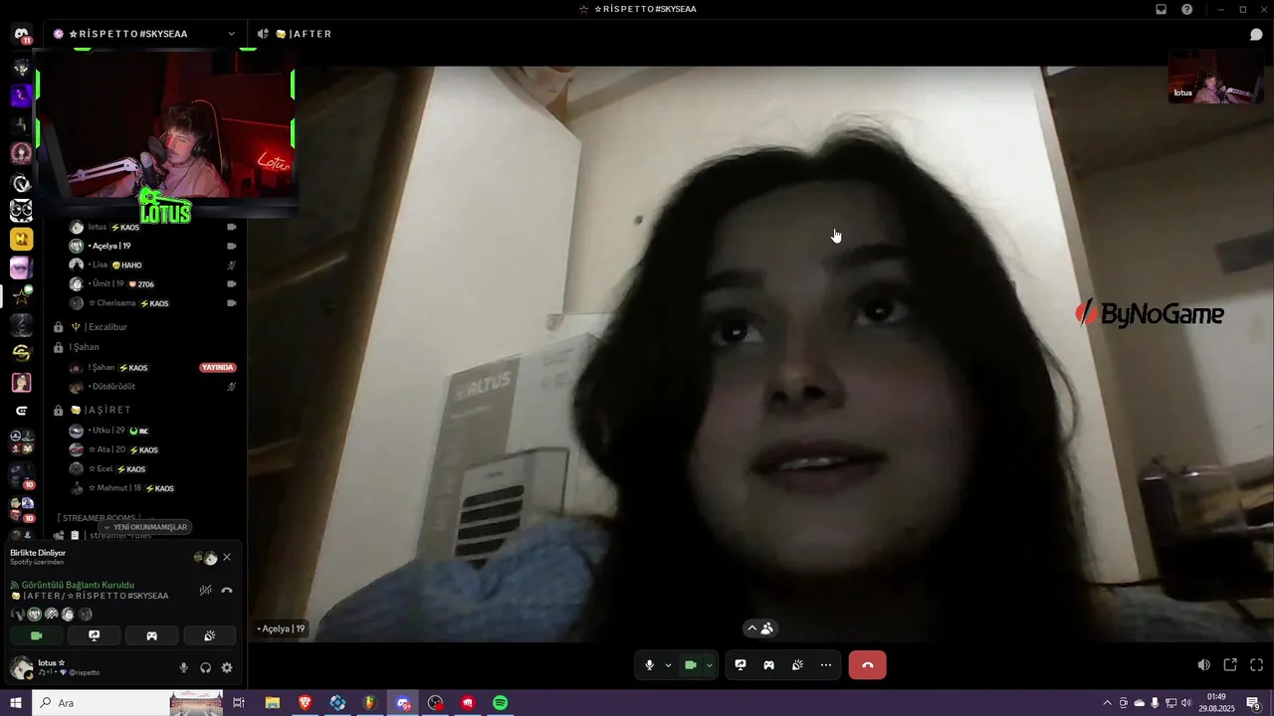Open white G server icon in sidebar
The height and width of the screenshot is (716, 1274).
point(22,411)
